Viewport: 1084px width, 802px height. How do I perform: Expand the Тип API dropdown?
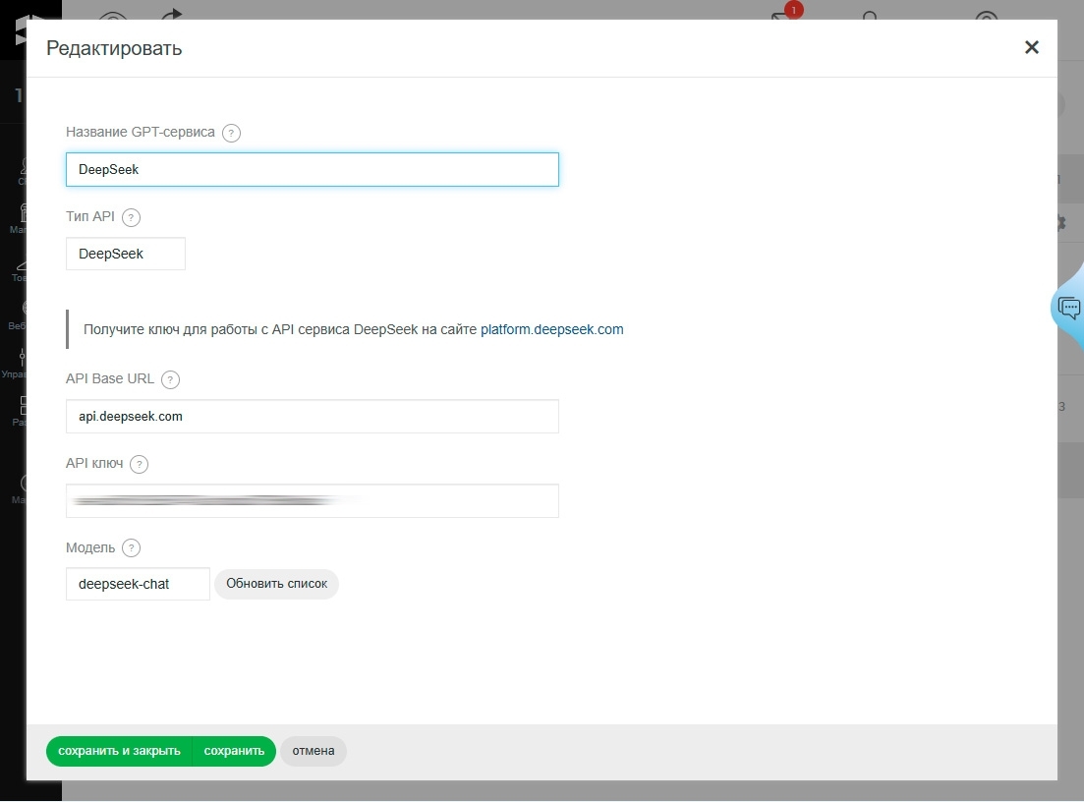click(126, 254)
